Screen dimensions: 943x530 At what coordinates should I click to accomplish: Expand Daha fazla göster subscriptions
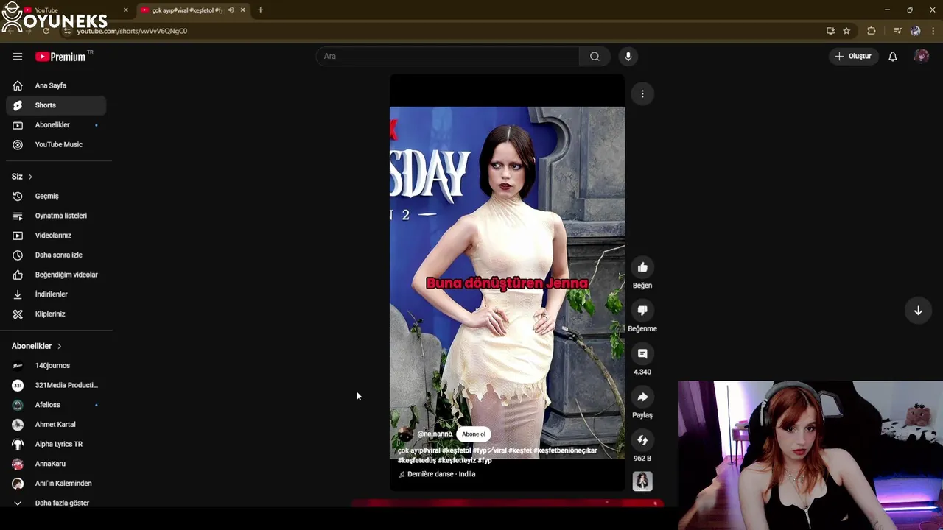(56, 503)
